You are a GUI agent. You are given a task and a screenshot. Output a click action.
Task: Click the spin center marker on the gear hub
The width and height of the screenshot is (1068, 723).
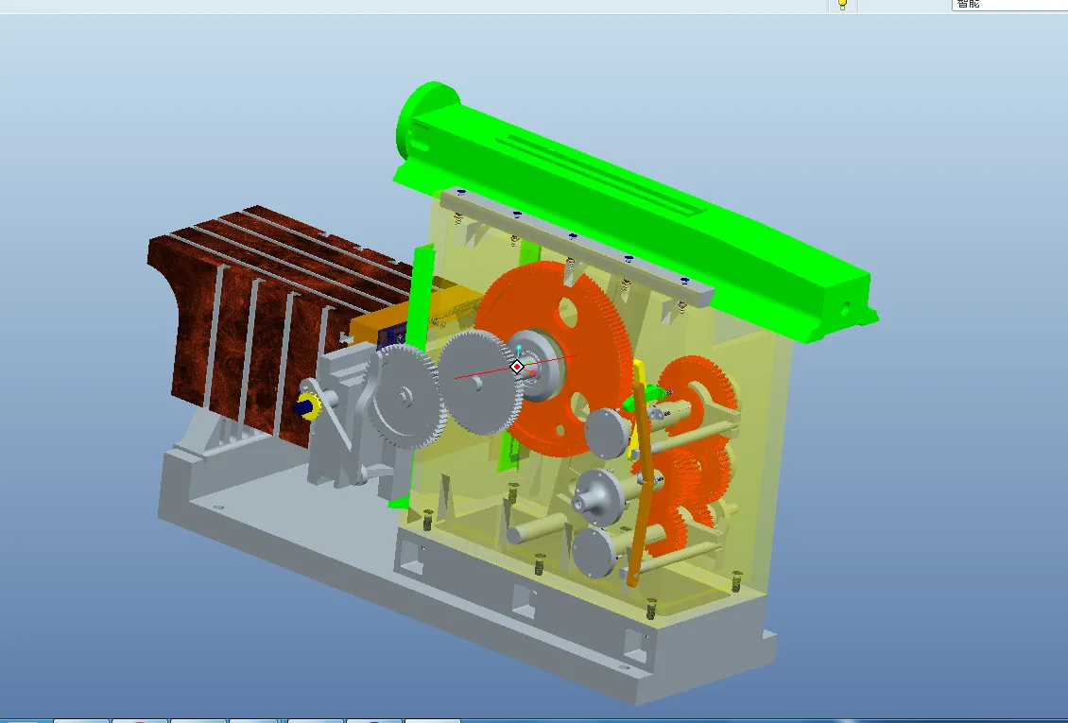[x=517, y=367]
